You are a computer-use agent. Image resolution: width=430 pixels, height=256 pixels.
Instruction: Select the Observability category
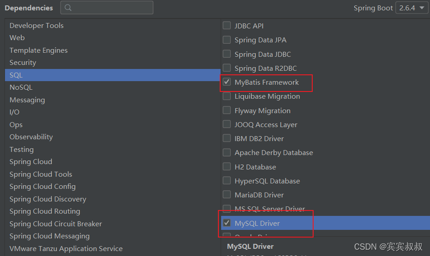pos(113,137)
